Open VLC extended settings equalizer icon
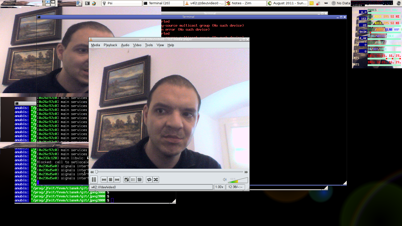402x226 pixels. [x=140, y=180]
